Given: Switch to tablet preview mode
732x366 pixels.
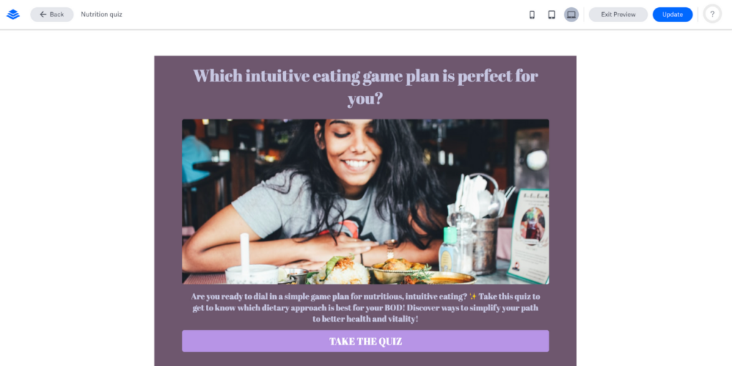Looking at the screenshot, I should point(551,14).
